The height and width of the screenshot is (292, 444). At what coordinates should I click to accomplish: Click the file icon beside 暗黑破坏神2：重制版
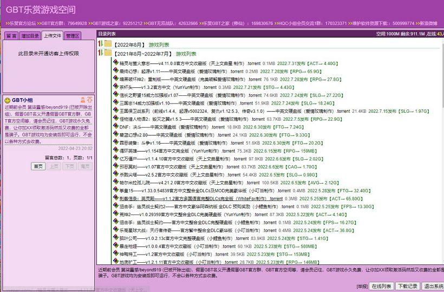[x=115, y=78]
